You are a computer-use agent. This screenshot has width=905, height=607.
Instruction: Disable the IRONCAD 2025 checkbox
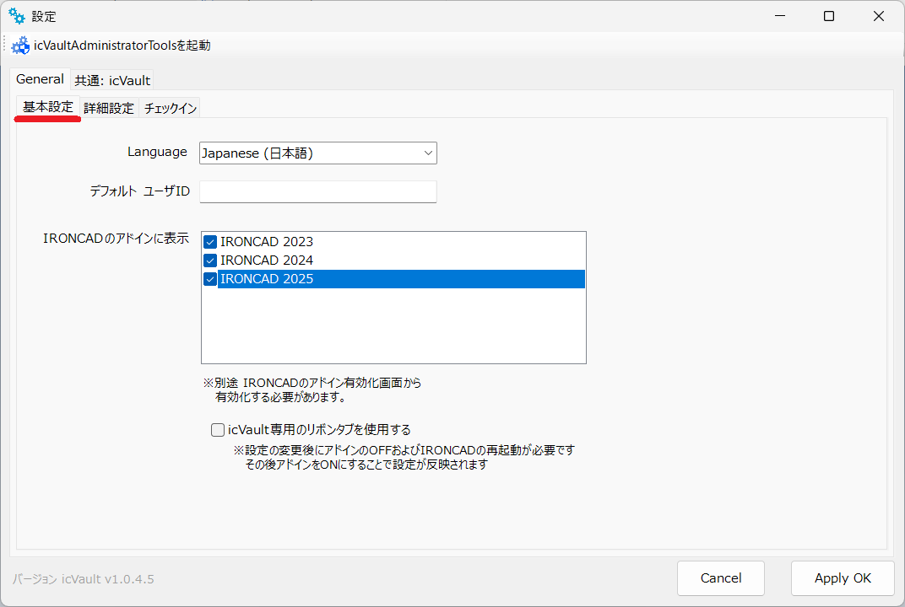(x=209, y=278)
